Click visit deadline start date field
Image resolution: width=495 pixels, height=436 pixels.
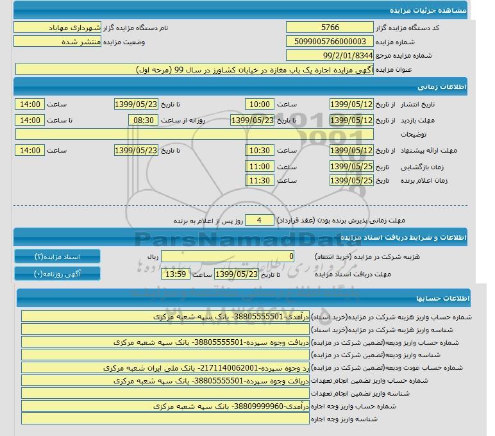[351, 120]
